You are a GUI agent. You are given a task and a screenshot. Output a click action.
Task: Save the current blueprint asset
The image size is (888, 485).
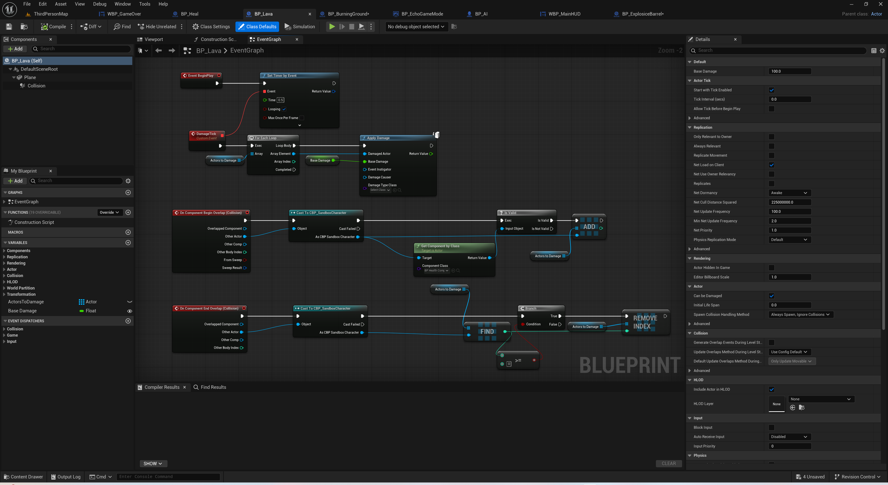click(x=9, y=27)
